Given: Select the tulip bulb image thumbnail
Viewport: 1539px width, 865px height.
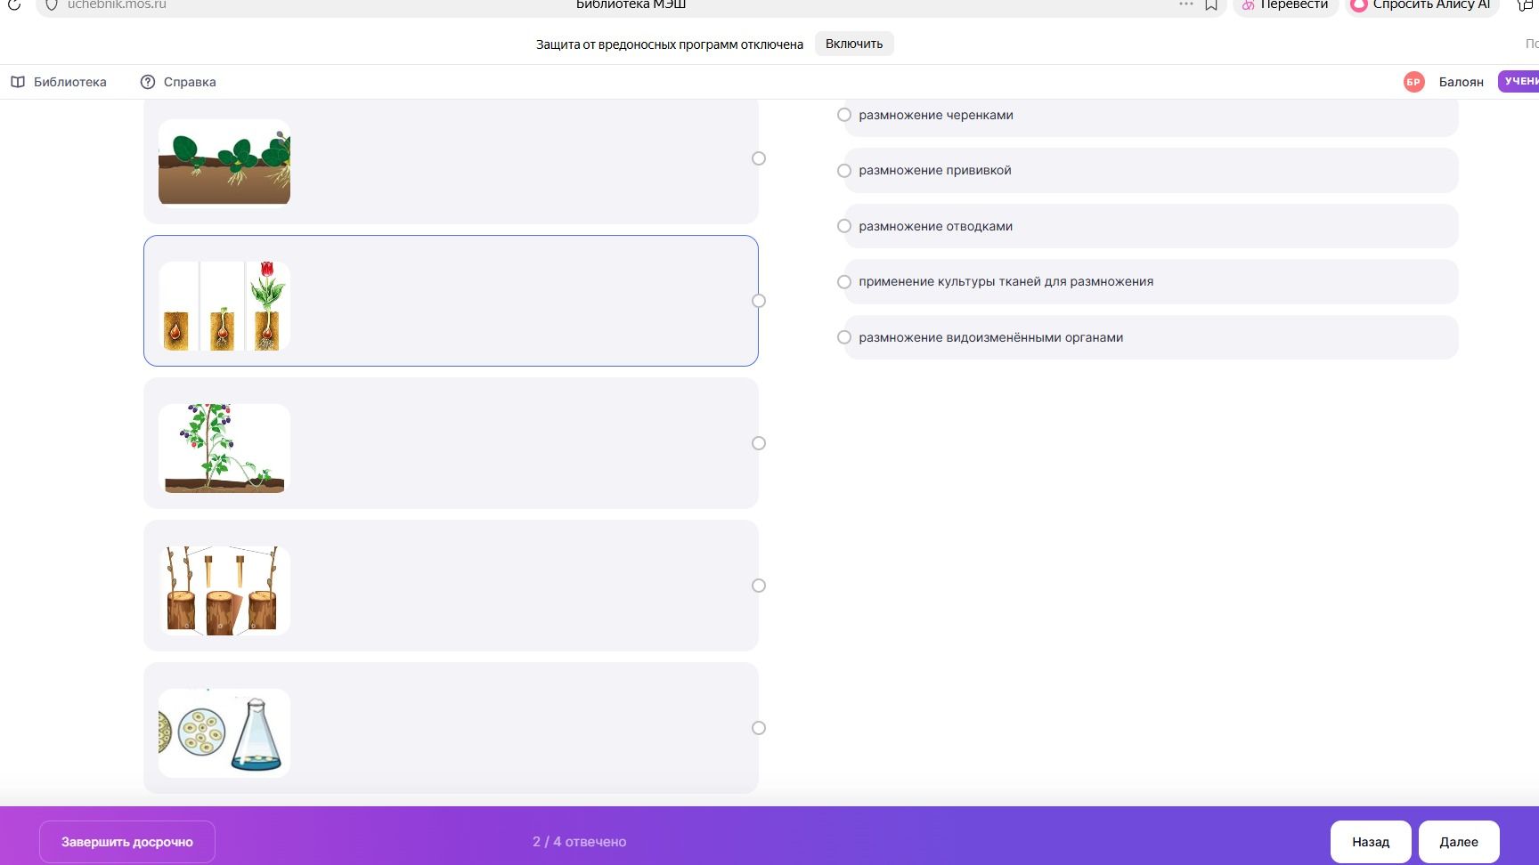Looking at the screenshot, I should pyautogui.click(x=224, y=306).
